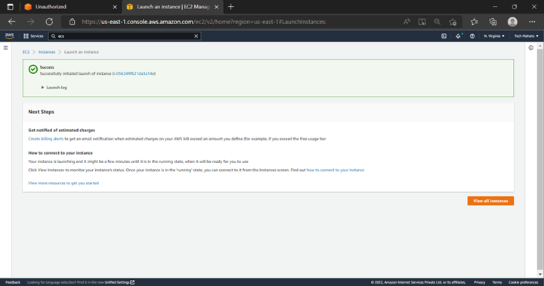The height and width of the screenshot is (286, 544).
Task: Add this page to favorites
Action: (453, 22)
